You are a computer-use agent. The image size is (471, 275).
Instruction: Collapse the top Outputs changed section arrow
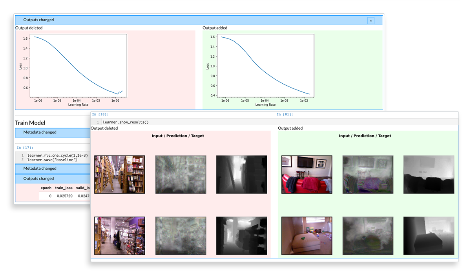pyautogui.click(x=371, y=20)
